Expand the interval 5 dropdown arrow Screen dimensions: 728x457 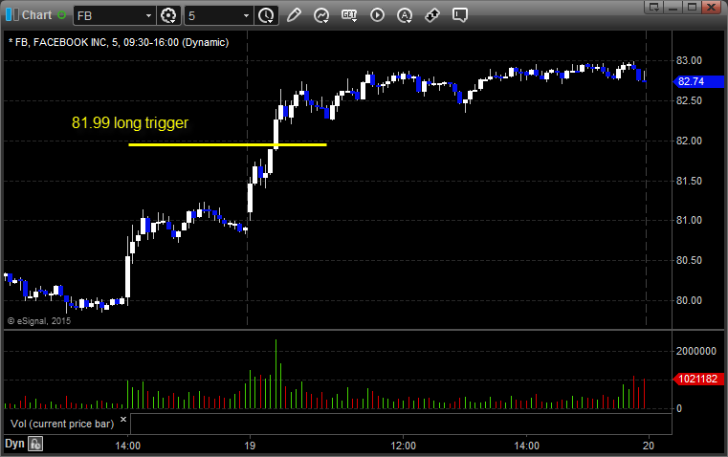point(246,15)
